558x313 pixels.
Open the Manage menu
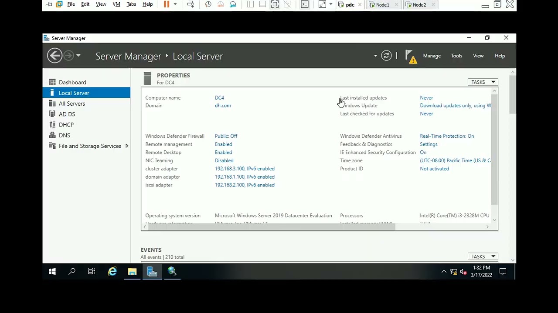pyautogui.click(x=432, y=56)
